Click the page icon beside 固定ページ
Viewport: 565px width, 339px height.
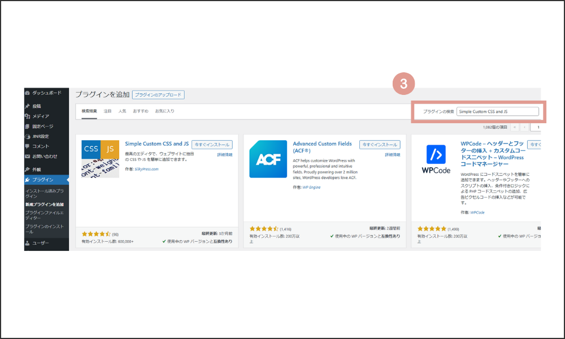[x=27, y=127]
